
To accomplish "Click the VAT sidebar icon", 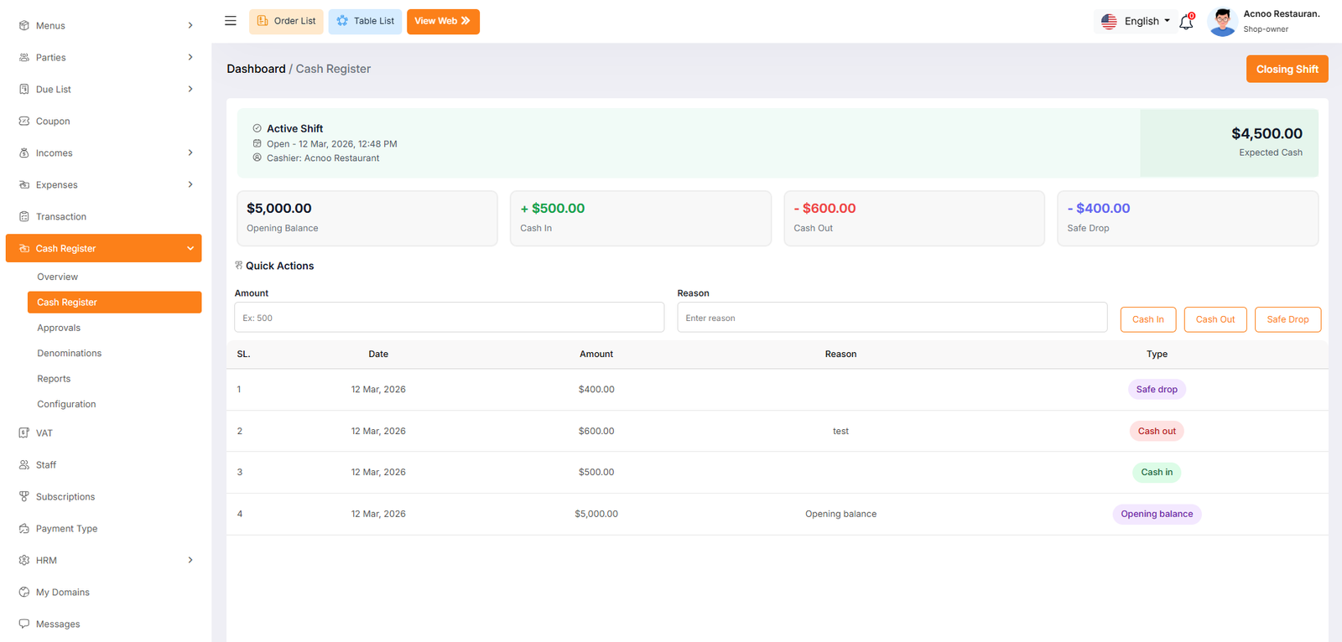I will (x=24, y=433).
